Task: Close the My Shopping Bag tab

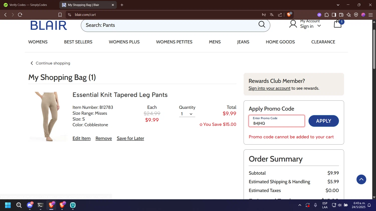Action: [x=113, y=5]
